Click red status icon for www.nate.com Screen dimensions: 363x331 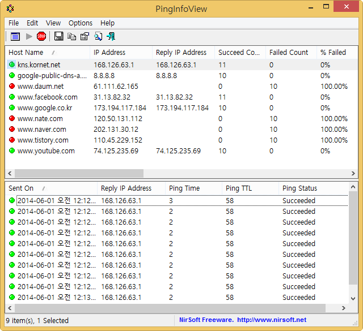coord(12,118)
